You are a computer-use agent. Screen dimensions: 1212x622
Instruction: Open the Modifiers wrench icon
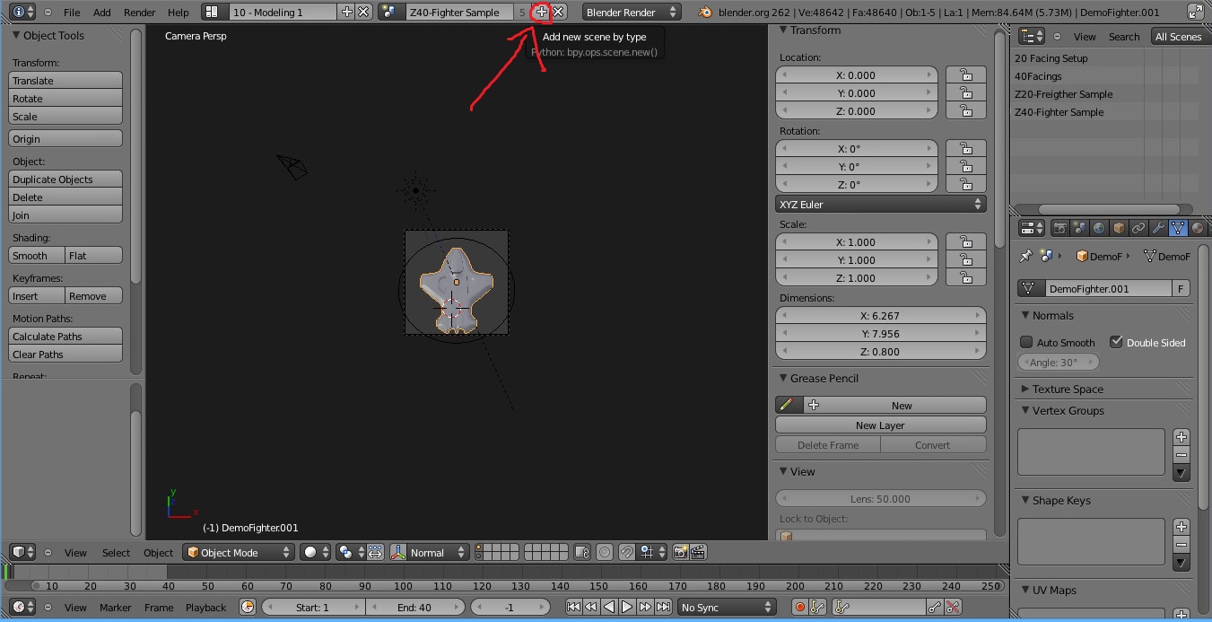1158,229
